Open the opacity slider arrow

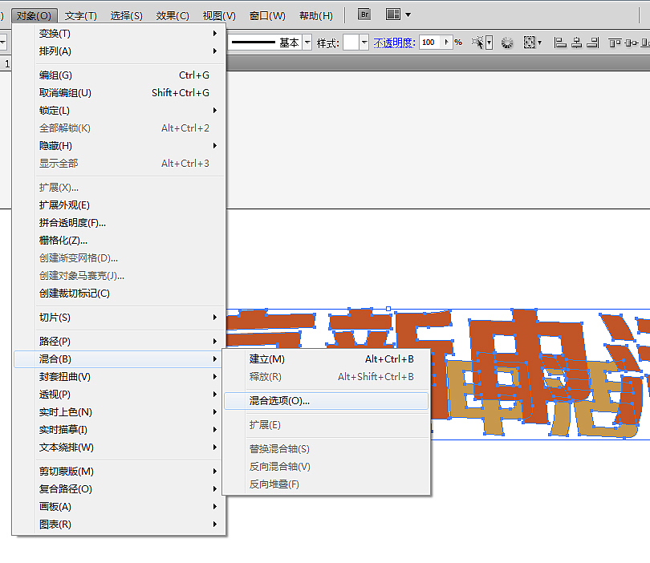(x=447, y=43)
